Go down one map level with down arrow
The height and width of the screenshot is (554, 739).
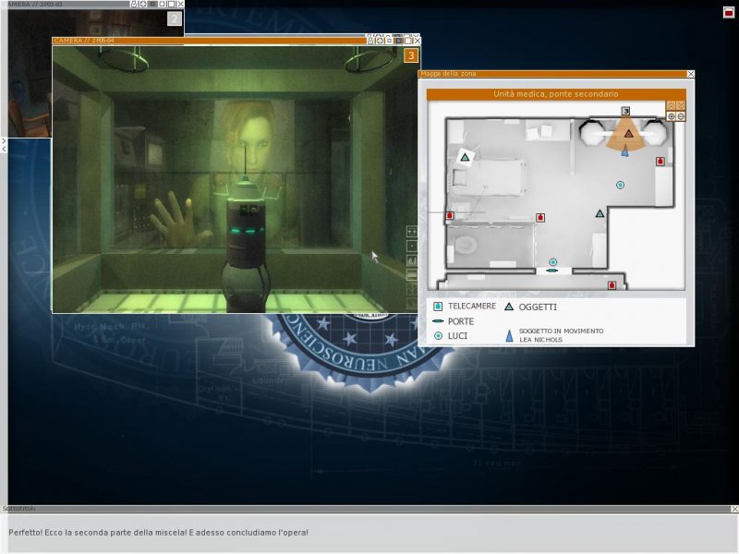[681, 105]
